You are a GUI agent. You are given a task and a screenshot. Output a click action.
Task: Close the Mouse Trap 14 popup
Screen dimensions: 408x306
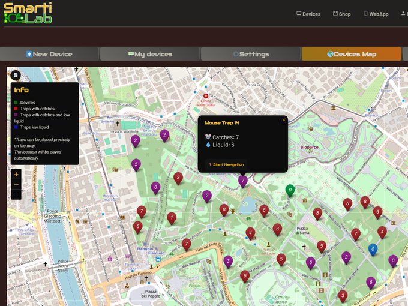pyautogui.click(x=284, y=120)
